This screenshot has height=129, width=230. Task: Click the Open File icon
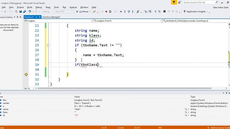pos(17,11)
